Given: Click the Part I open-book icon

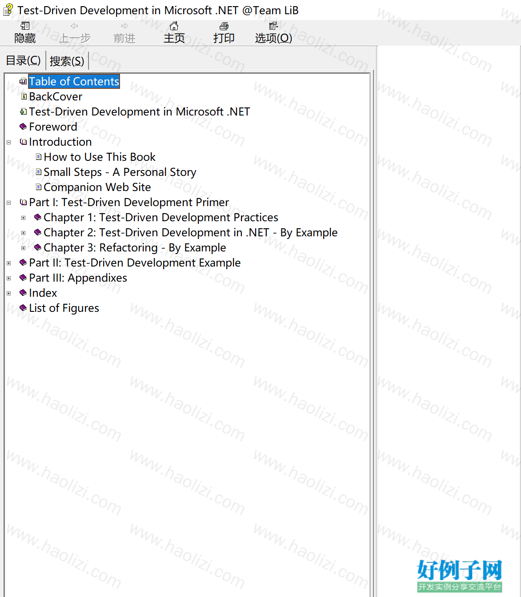Looking at the screenshot, I should point(24,202).
